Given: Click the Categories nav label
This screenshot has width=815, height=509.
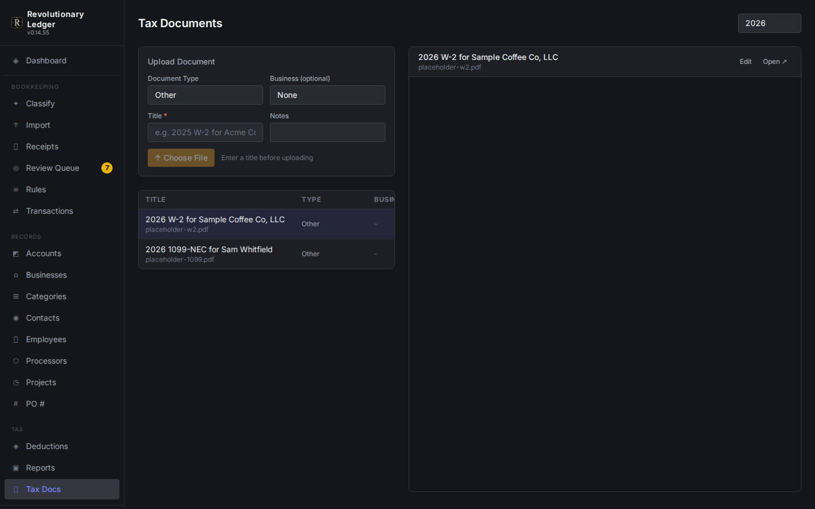Looking at the screenshot, I should 46,296.
